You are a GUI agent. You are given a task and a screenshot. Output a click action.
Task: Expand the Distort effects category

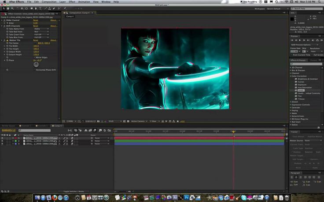tap(291, 102)
